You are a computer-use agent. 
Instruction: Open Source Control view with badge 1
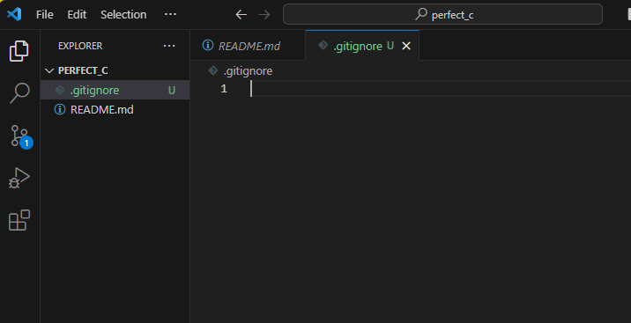[20, 136]
